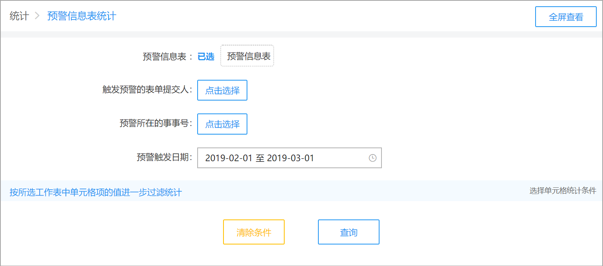Go to the 统计 breadcrumb
This screenshot has height=266, width=603.
pyautogui.click(x=19, y=16)
